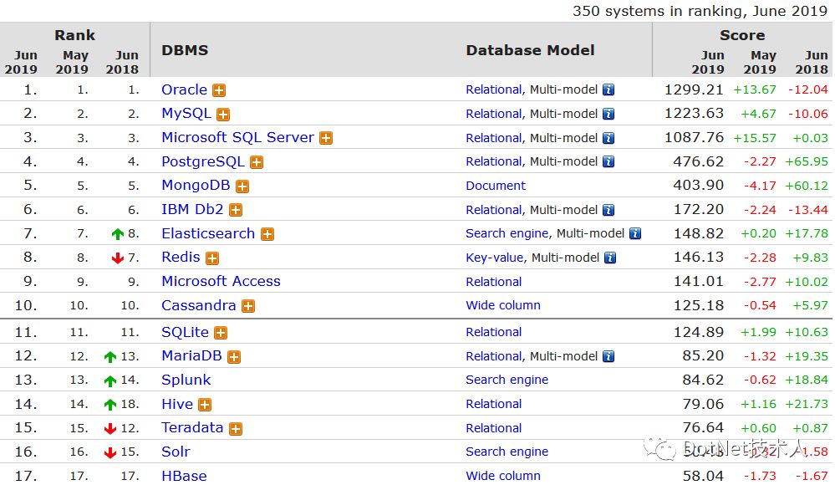Click the Oracle score value 1299.21

point(694,89)
